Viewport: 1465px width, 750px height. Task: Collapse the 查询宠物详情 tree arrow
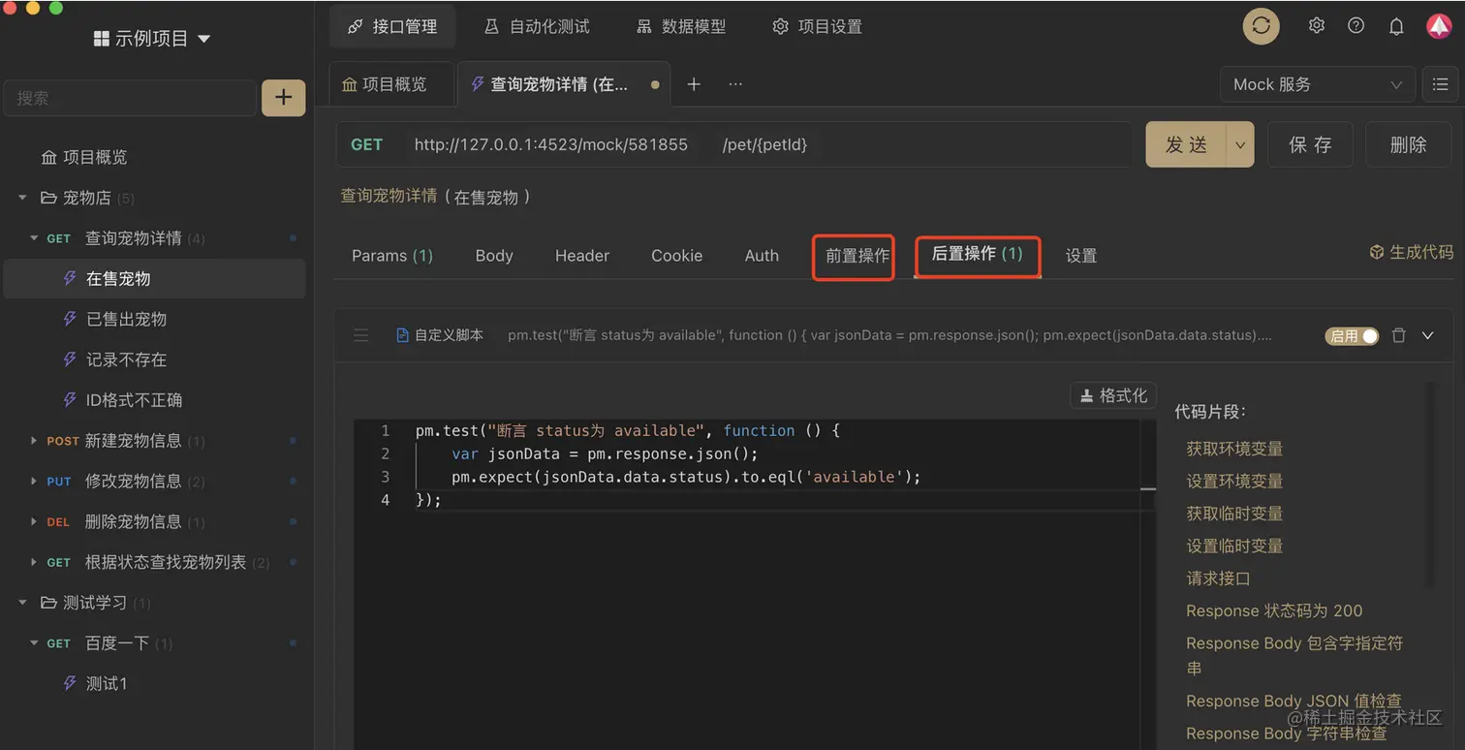pos(35,238)
